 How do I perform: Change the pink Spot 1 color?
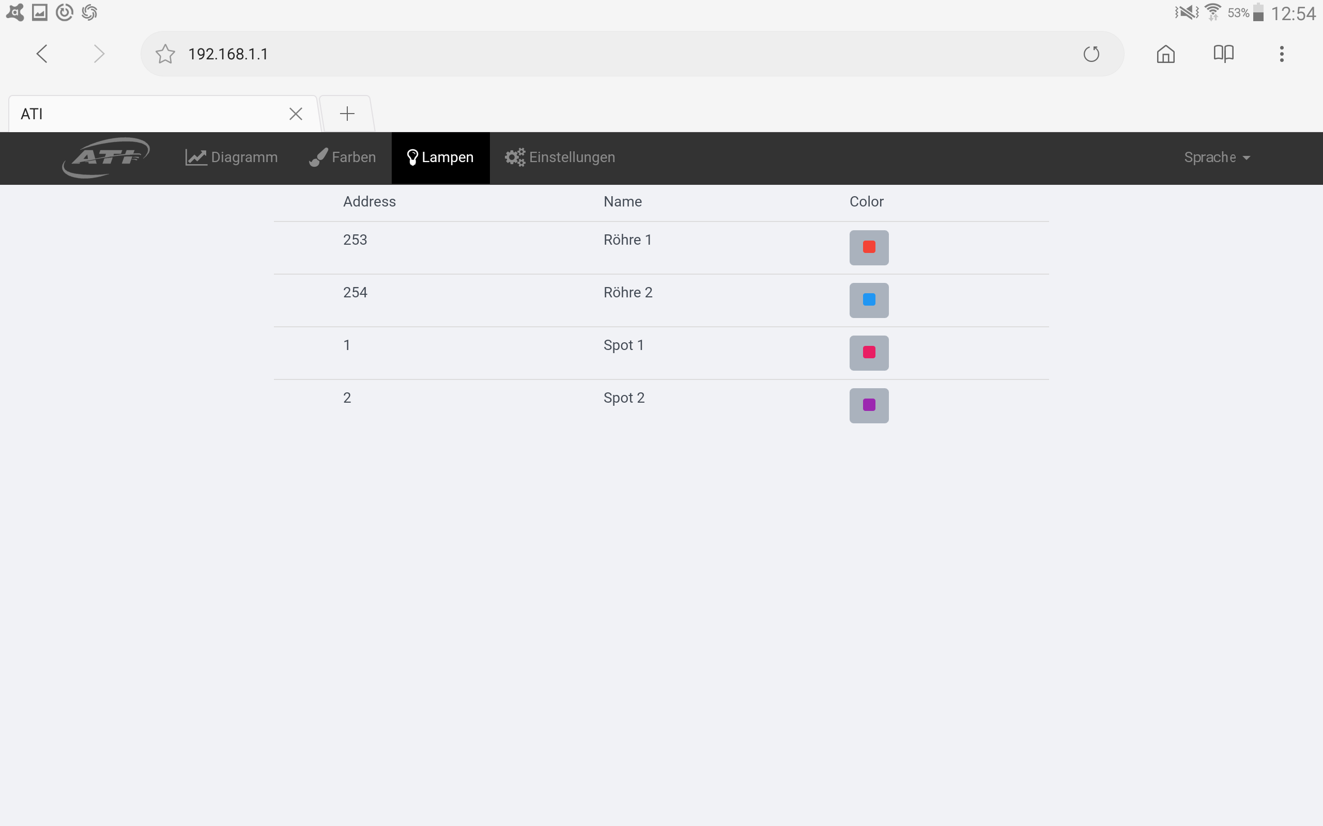(x=869, y=353)
